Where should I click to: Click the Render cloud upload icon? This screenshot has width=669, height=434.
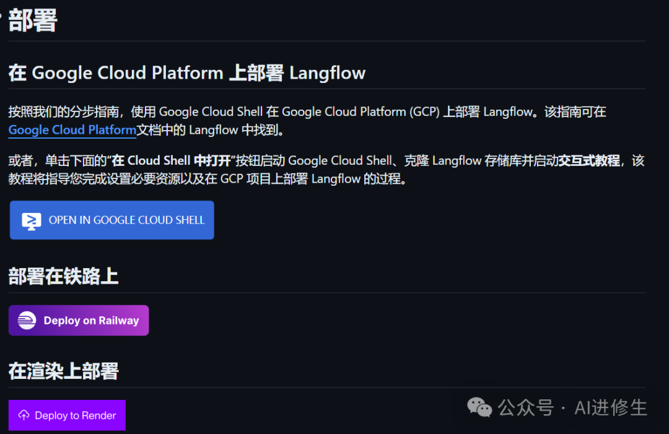24,415
